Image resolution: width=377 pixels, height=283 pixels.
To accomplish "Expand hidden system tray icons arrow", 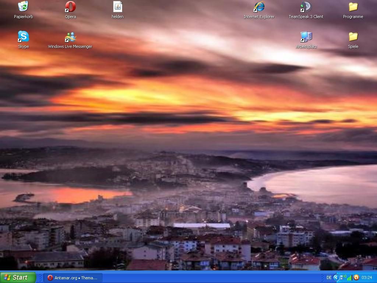I will point(336,278).
